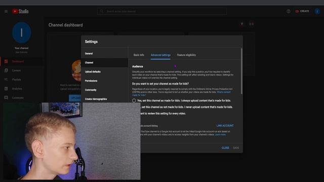Choose 'set this channel as not made for kids' option
Image resolution: width=324 pixels, height=182 pixels.
[x=187, y=107]
